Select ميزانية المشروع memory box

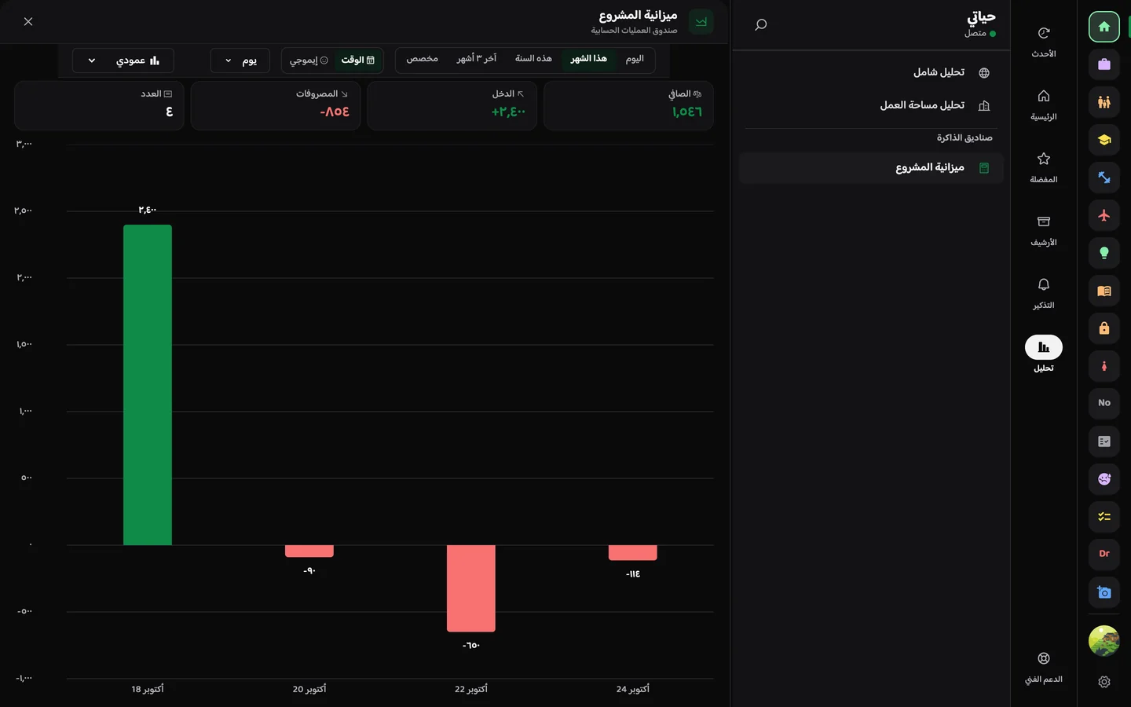[871, 167]
